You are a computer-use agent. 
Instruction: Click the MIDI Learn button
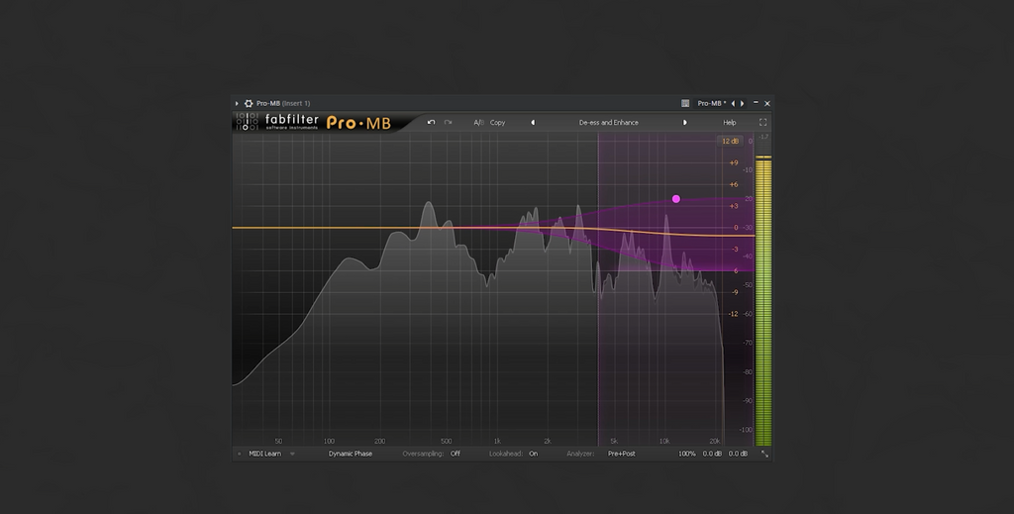click(265, 454)
